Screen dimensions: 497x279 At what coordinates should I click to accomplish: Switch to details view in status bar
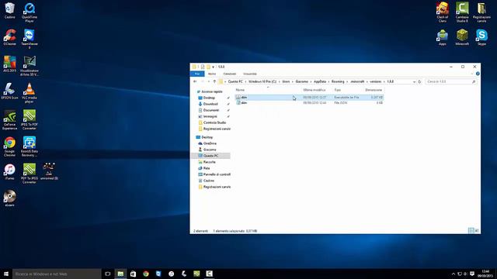coord(471,231)
